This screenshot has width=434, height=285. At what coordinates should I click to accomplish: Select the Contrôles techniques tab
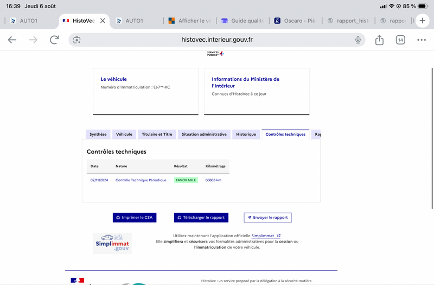tap(285, 134)
